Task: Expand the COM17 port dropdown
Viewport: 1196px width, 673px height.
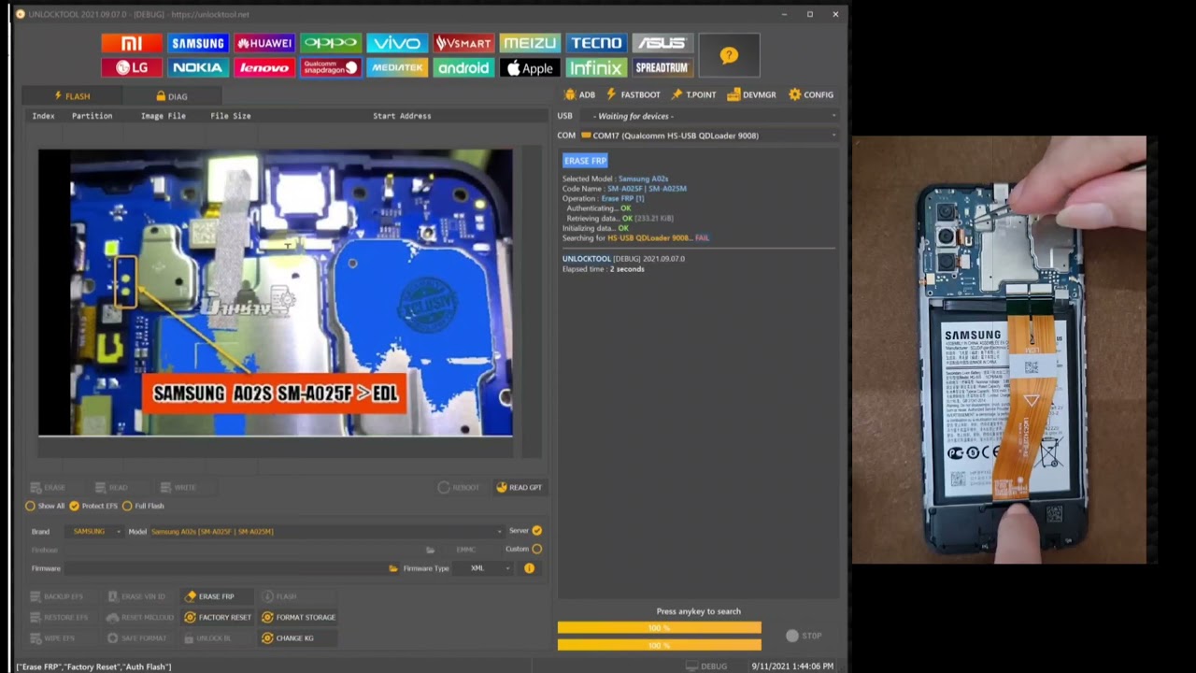Action: click(708, 136)
